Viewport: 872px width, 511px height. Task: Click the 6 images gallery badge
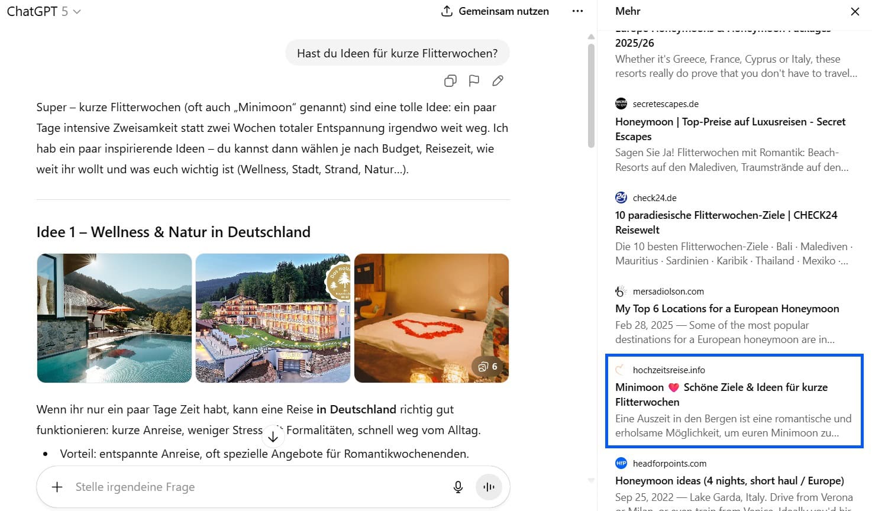[x=488, y=367]
